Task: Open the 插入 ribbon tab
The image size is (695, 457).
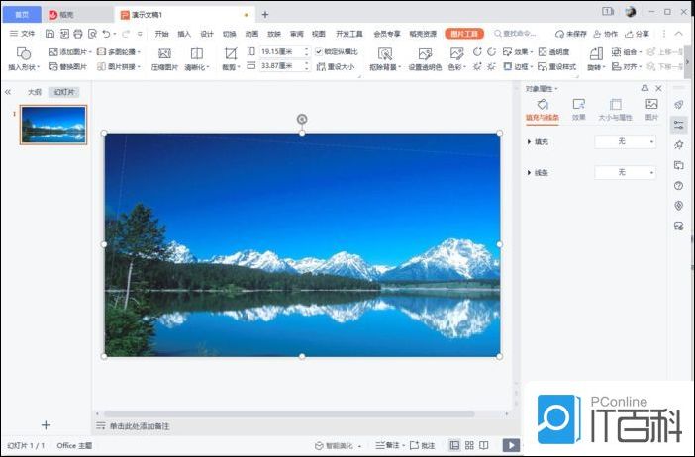Action: [x=184, y=34]
